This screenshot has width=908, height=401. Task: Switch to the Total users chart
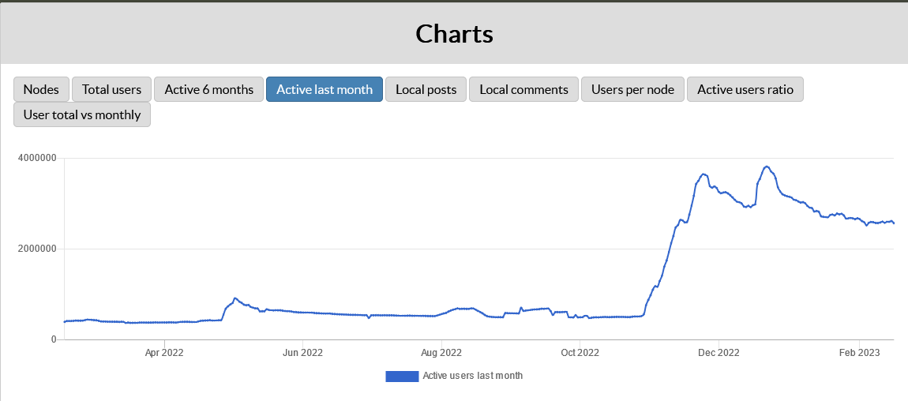pyautogui.click(x=111, y=89)
